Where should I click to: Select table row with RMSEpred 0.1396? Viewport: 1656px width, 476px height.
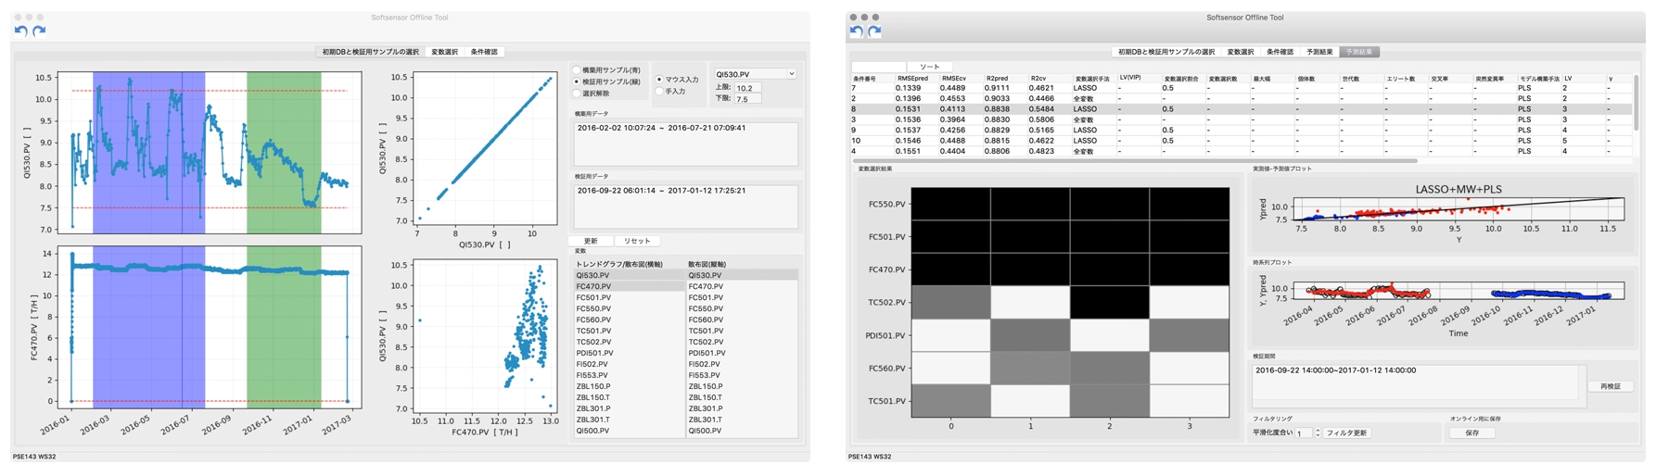tap(1241, 98)
